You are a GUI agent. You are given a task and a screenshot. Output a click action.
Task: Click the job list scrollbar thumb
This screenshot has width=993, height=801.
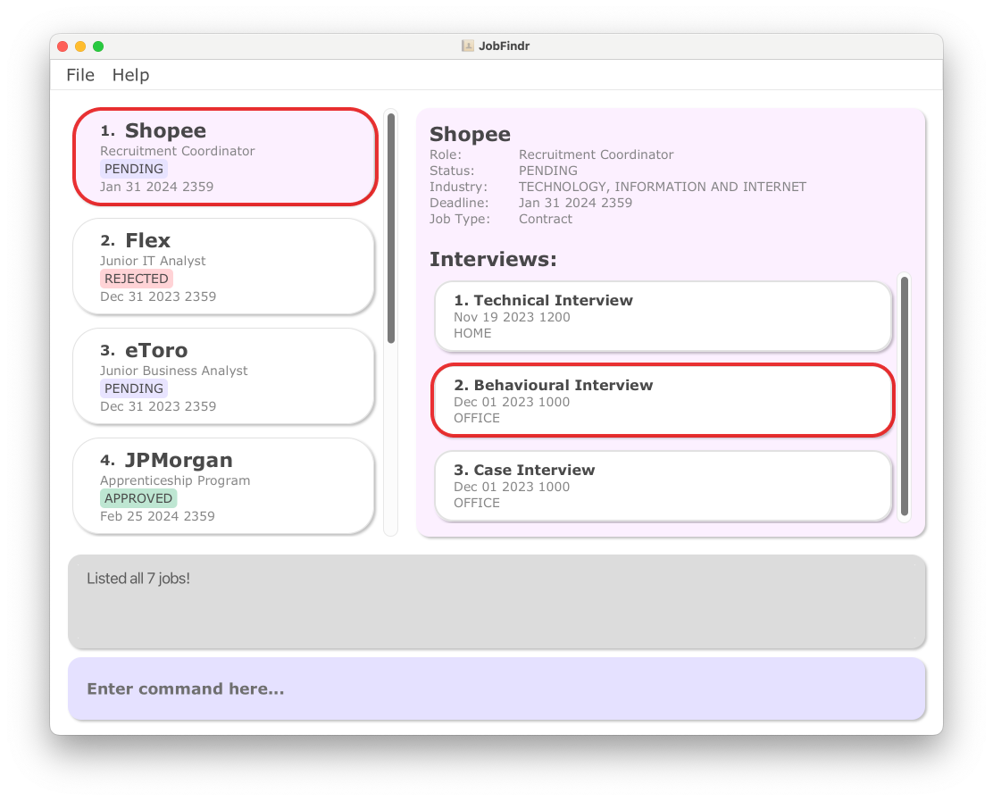[391, 229]
